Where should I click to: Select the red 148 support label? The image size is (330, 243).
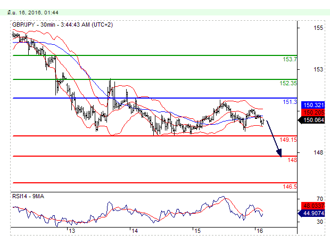(x=292, y=160)
